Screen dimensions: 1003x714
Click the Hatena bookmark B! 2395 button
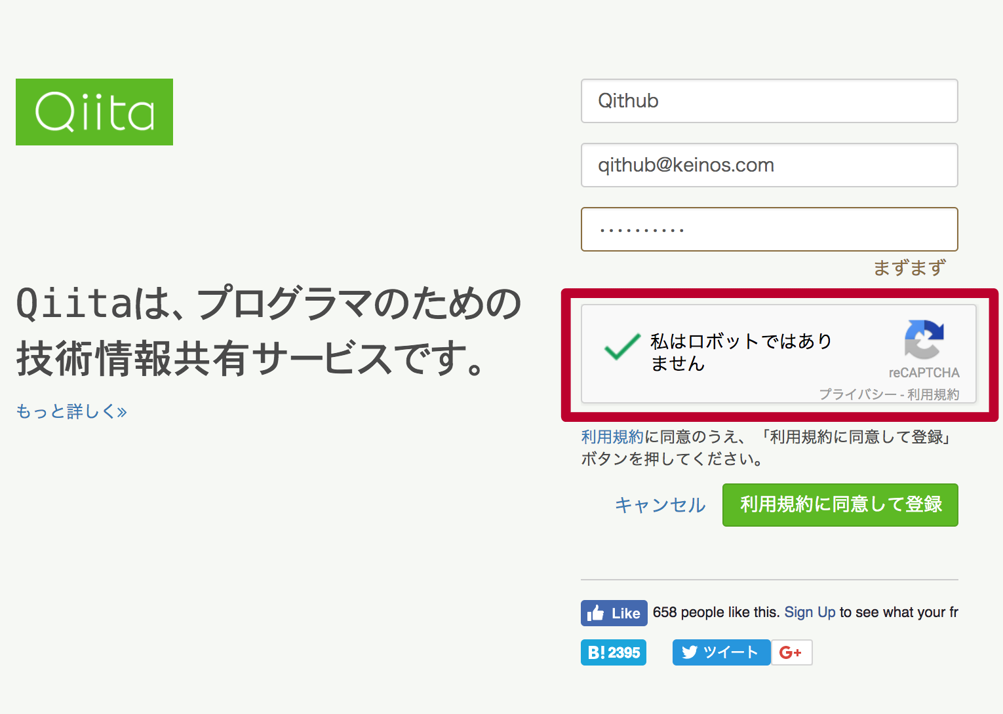click(x=614, y=652)
